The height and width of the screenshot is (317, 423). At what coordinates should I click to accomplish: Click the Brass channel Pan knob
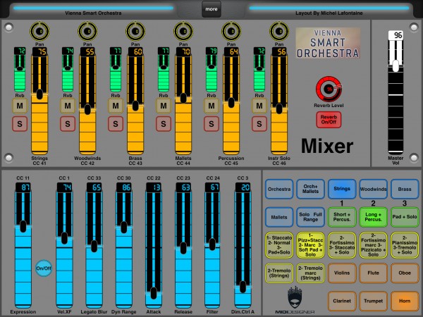[x=135, y=31]
